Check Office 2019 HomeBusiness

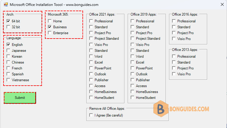point(132,92)
